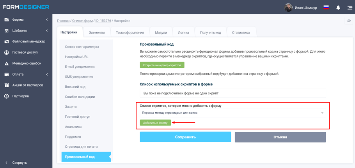This screenshot has height=168, width=355.
Task: Click the Partner promotions gift icon
Action: [x=7, y=85]
